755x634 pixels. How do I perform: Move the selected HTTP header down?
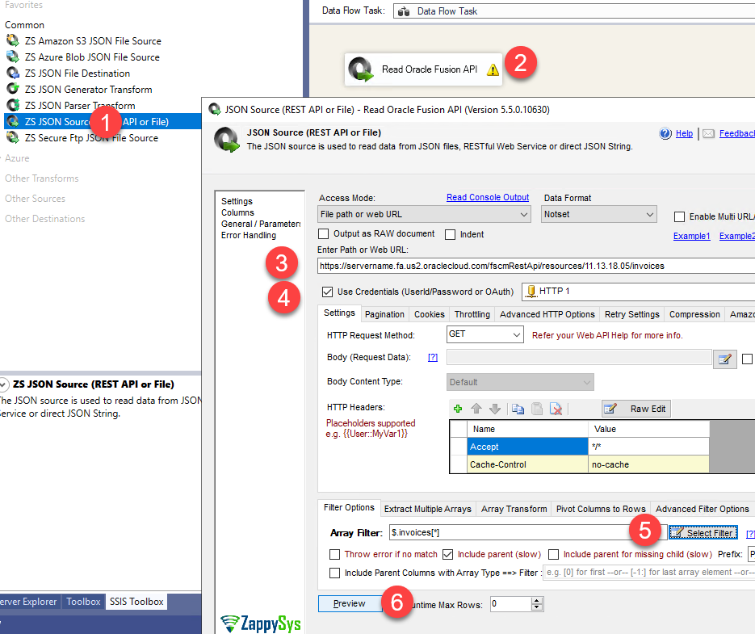tap(494, 409)
